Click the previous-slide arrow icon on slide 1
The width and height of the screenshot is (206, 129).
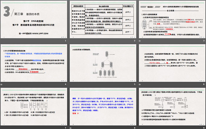click(x=62, y=37)
